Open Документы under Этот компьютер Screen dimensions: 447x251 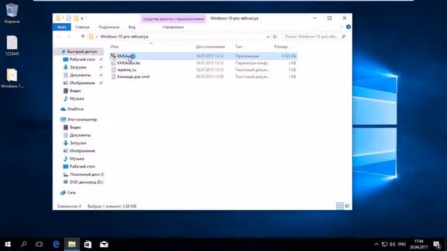point(80,135)
